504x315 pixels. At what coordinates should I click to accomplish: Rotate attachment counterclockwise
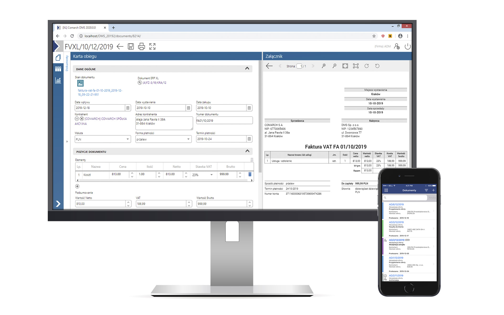(x=377, y=66)
